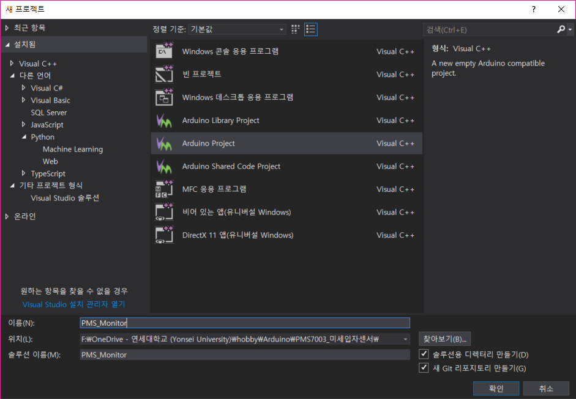This screenshot has height=399, width=576.
Task: Click the 이름(N) project name field
Action: pos(245,323)
